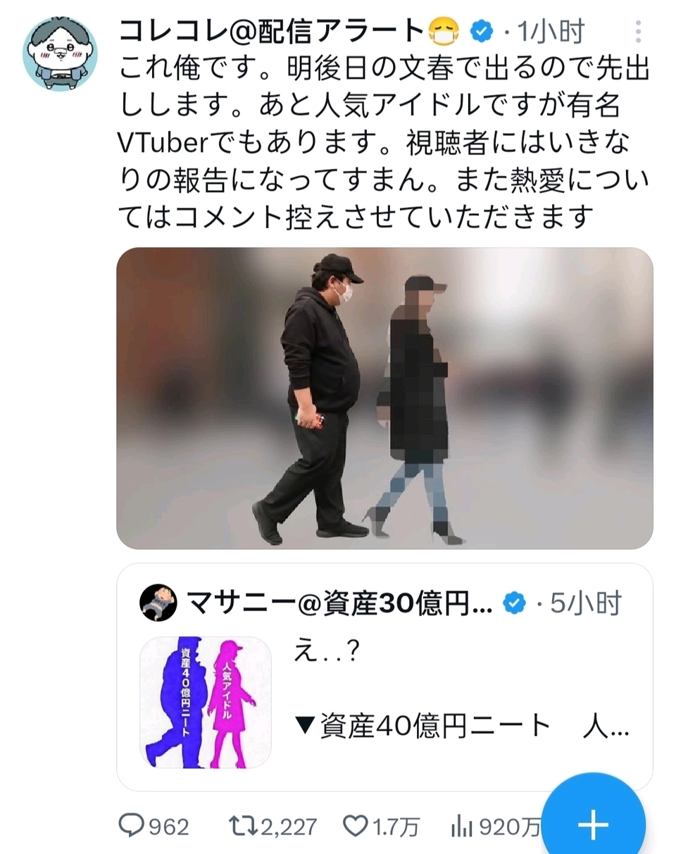View analytics showing 920万 views
Screen dimensions: 676x854
[494, 825]
